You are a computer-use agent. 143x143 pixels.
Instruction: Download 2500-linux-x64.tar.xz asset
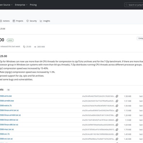[9, 120]
